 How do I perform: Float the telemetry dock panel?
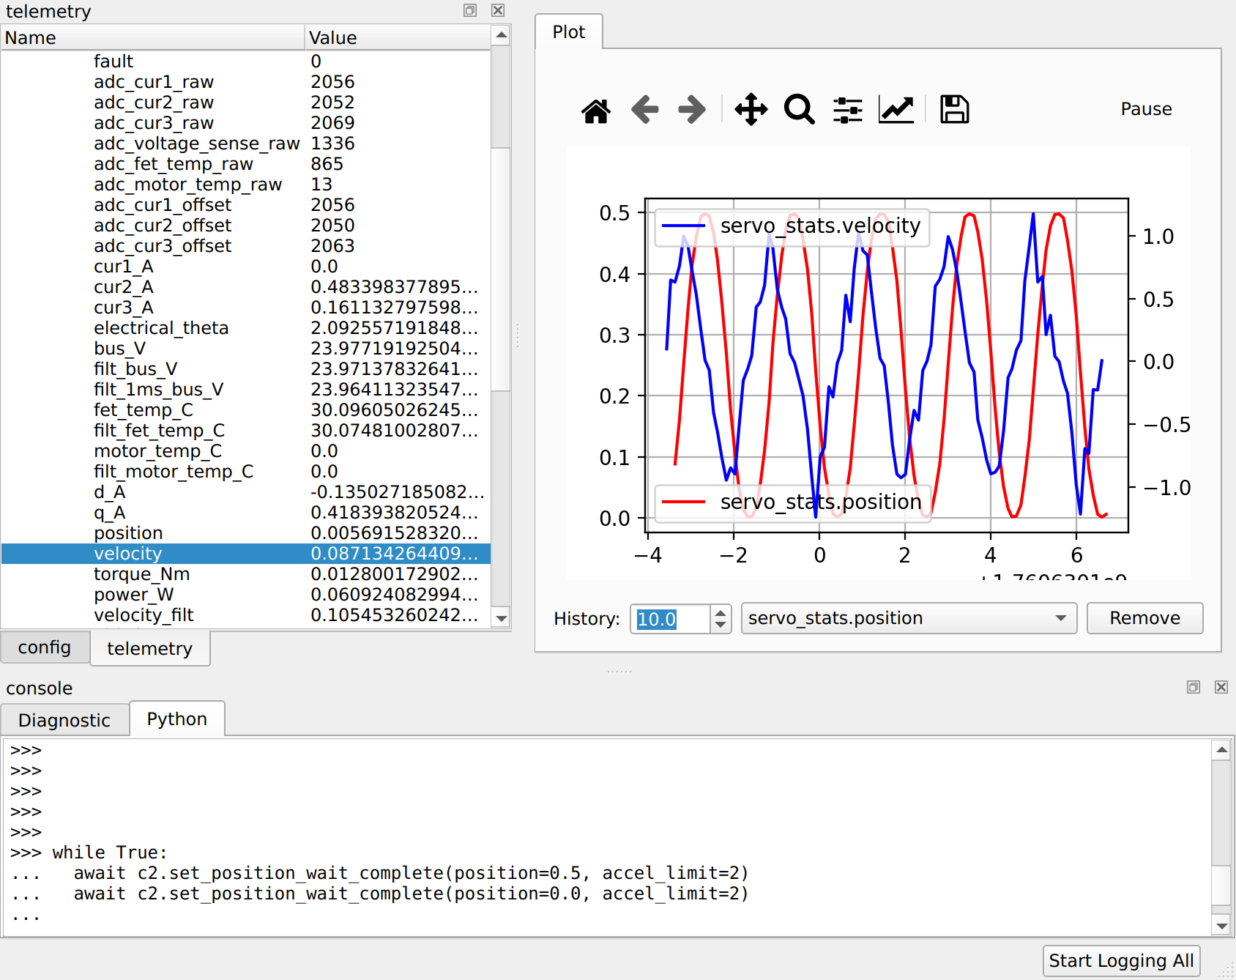coord(470,10)
